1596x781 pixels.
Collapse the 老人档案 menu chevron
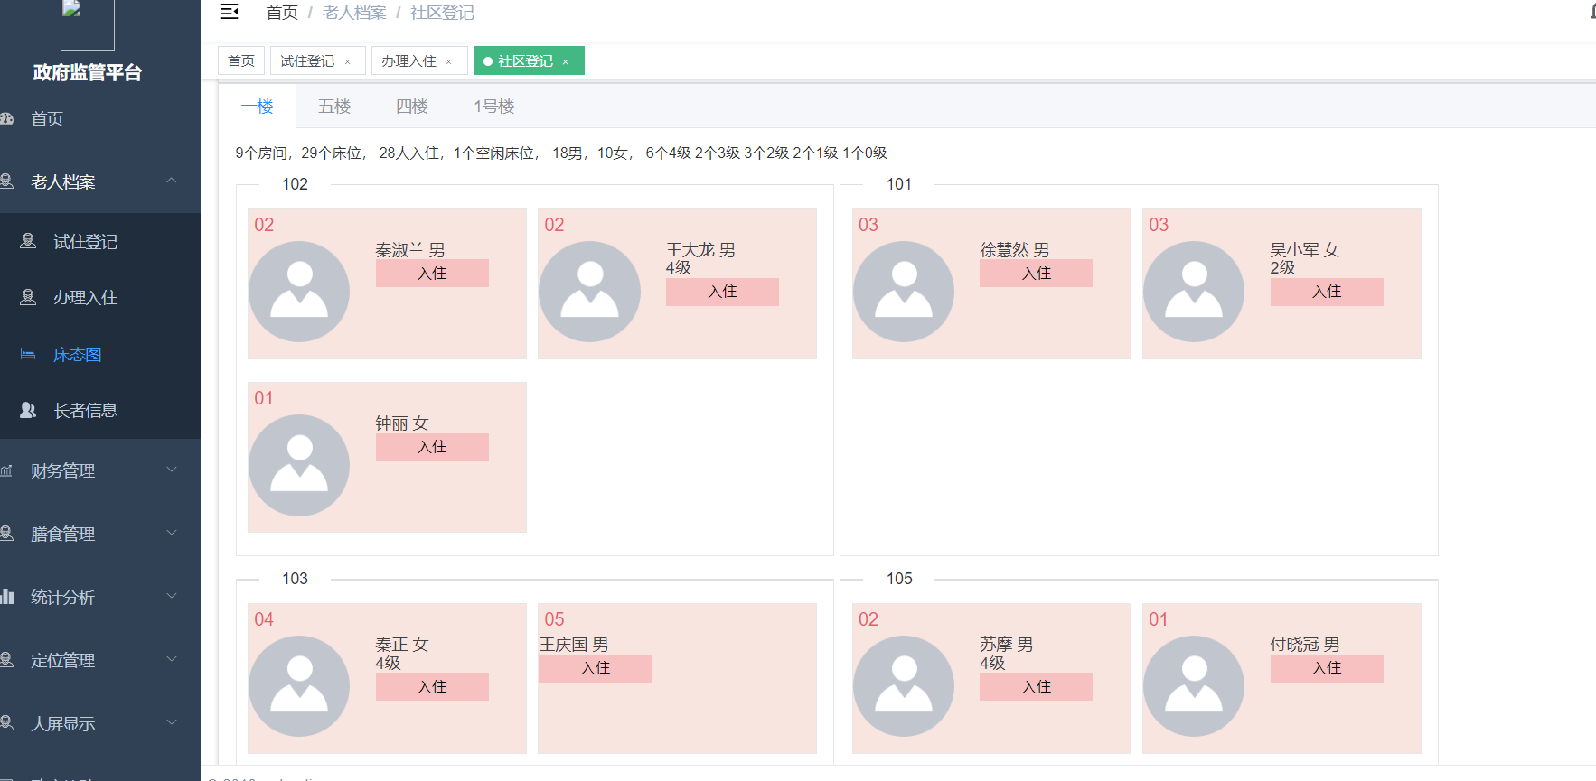pyautogui.click(x=171, y=181)
